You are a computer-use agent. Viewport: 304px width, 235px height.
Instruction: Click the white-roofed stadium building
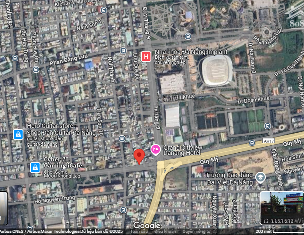pyautogui.click(x=217, y=70)
